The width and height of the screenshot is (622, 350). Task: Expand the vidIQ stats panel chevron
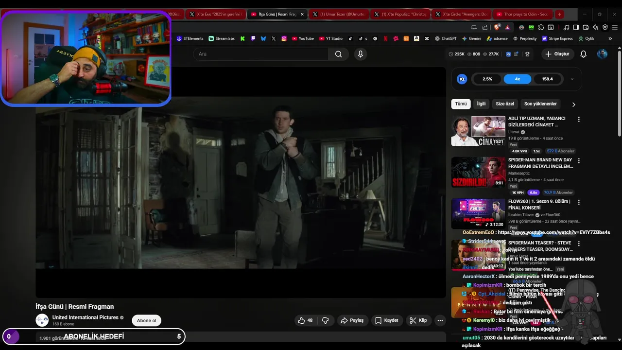pos(572,79)
